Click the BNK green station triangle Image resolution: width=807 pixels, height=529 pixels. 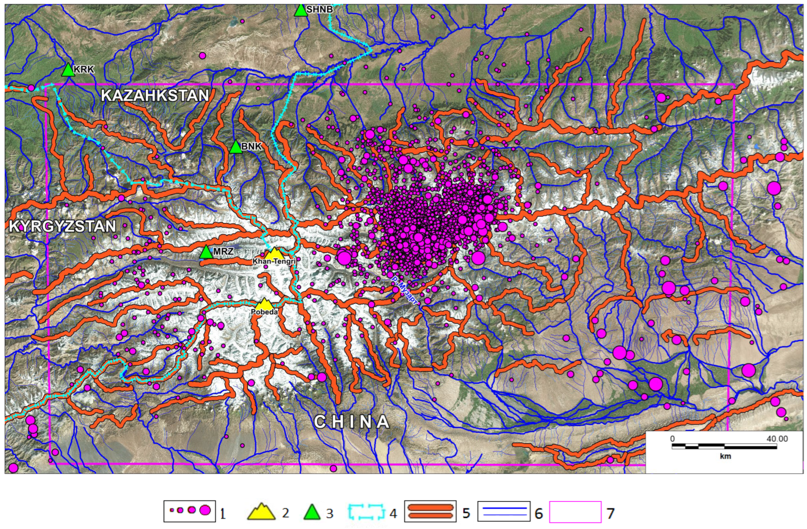236,147
